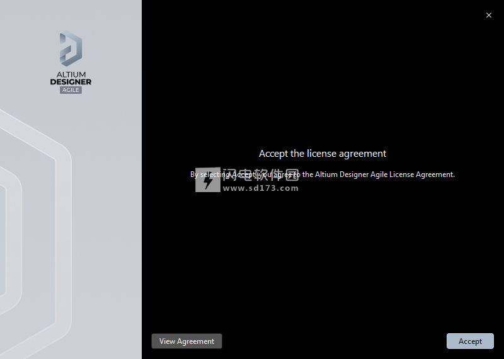Close the installer window with the X
Image resolution: width=504 pixels, height=359 pixels.
click(489, 15)
